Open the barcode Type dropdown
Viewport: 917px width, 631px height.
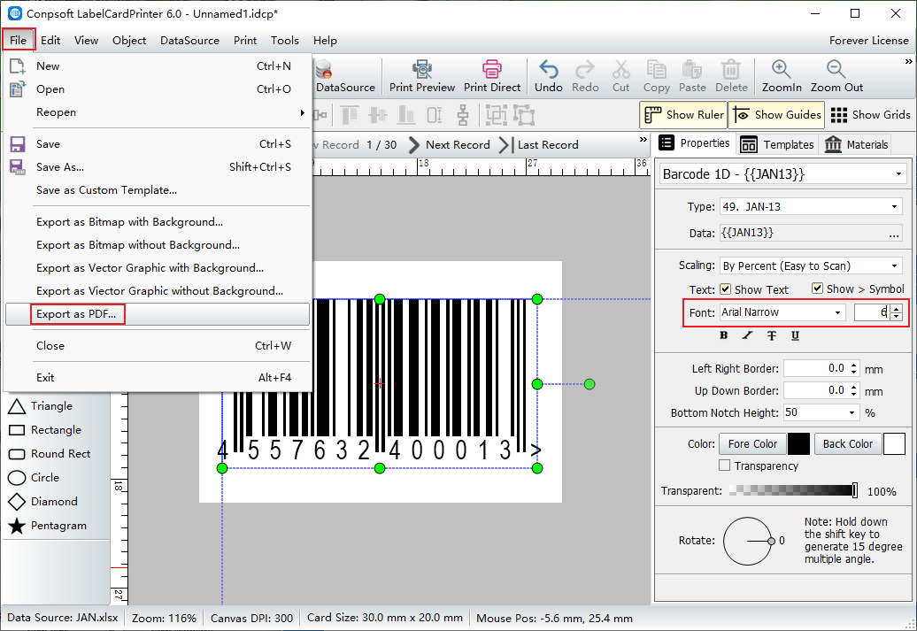894,206
